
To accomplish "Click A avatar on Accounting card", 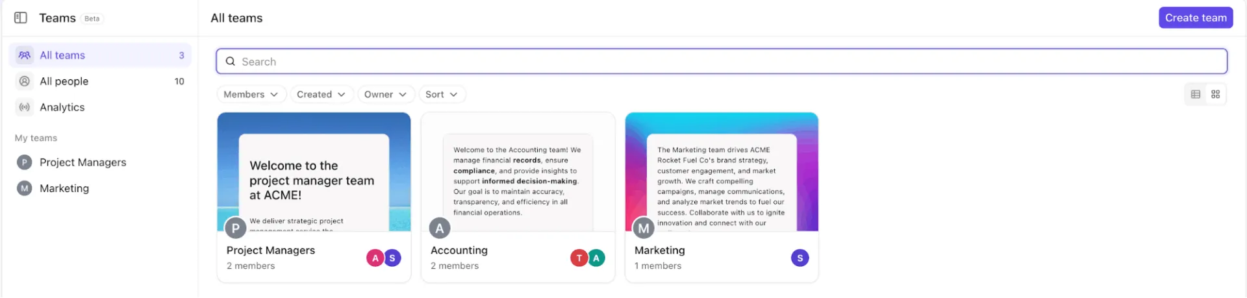I will coord(440,228).
